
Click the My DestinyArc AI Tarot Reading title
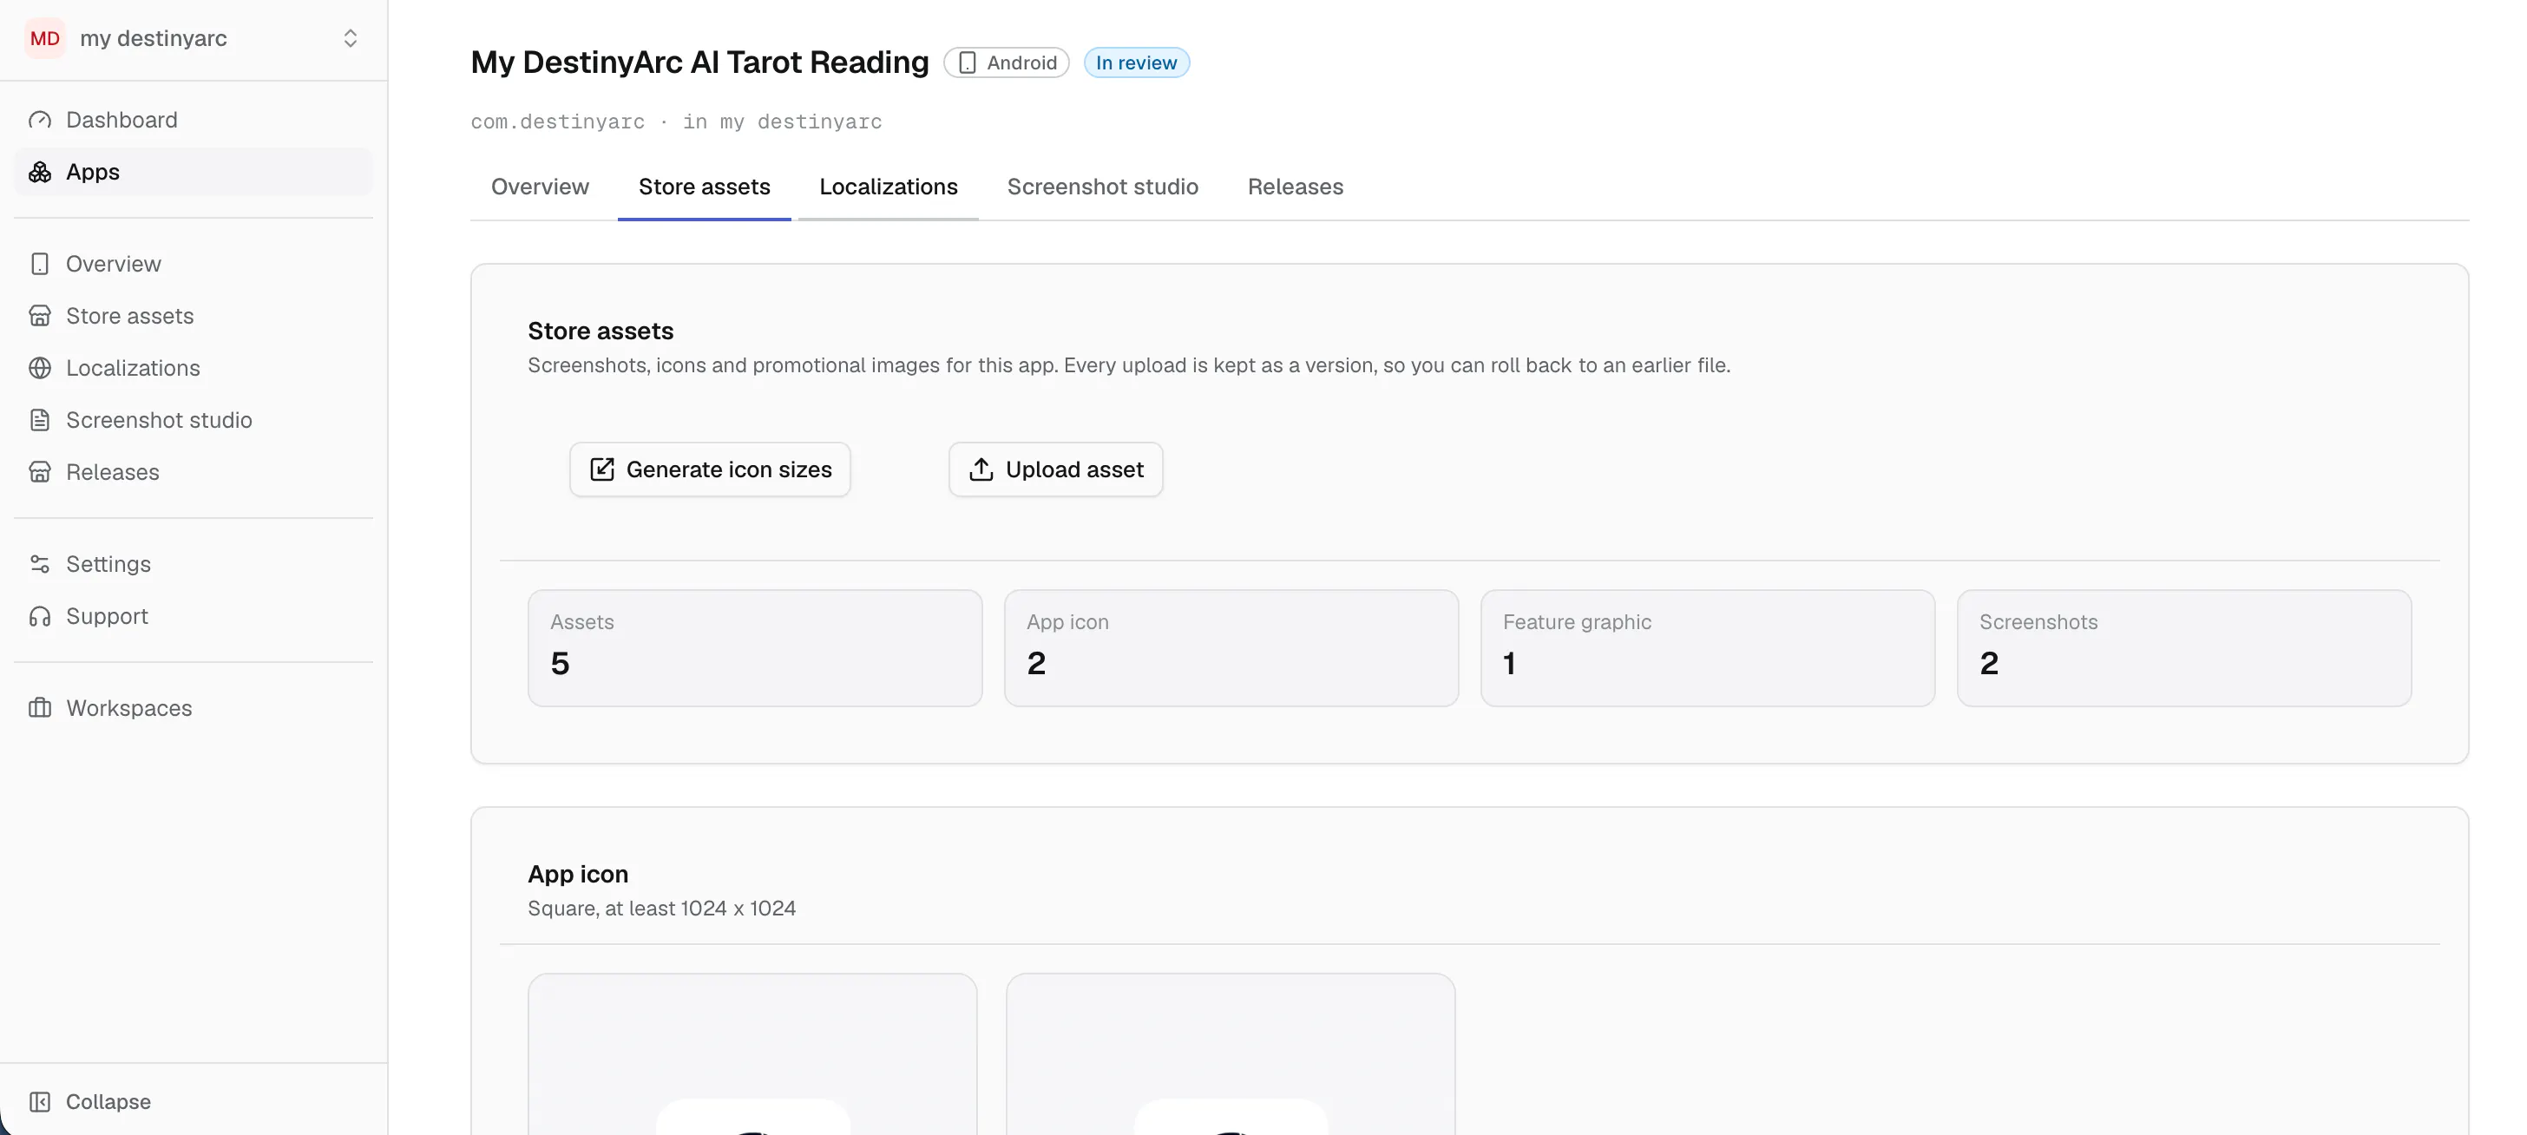click(699, 62)
